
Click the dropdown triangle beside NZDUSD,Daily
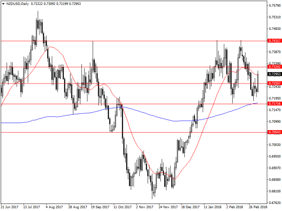click(x=4, y=4)
